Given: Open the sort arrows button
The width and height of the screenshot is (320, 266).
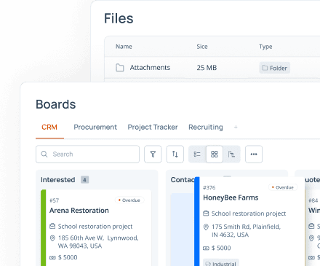Looking at the screenshot, I should 175,154.
